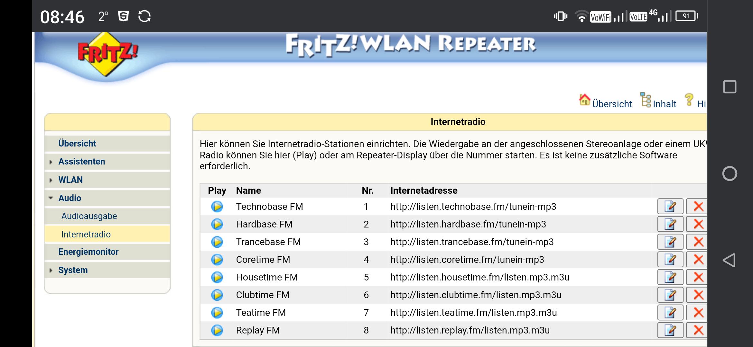Open Übersicht in the sidebar menu
Screen dimensions: 753x347
(77, 143)
